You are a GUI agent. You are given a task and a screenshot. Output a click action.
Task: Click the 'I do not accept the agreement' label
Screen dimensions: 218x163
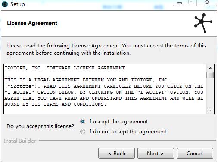[128, 132]
